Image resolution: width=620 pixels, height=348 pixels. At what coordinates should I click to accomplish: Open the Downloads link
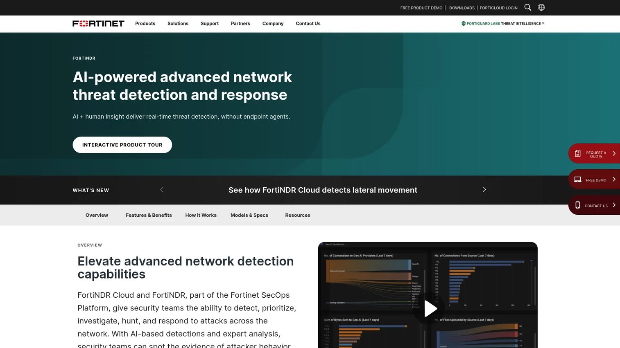pos(462,8)
